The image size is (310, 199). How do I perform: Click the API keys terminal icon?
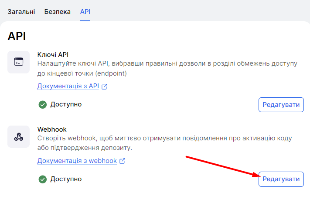(x=18, y=62)
